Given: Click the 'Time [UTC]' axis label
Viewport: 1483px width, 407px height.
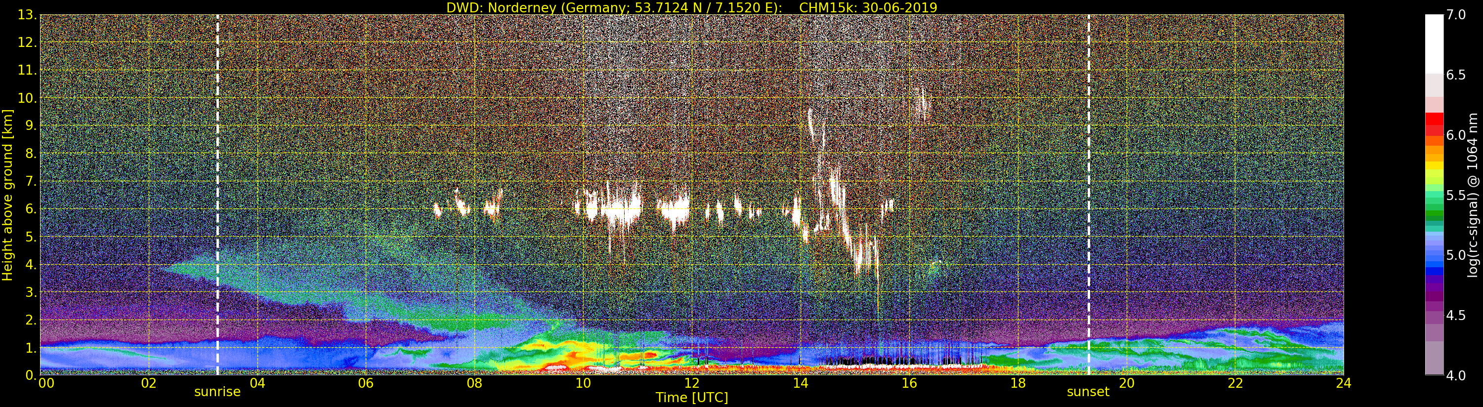Looking at the screenshot, I should [692, 398].
